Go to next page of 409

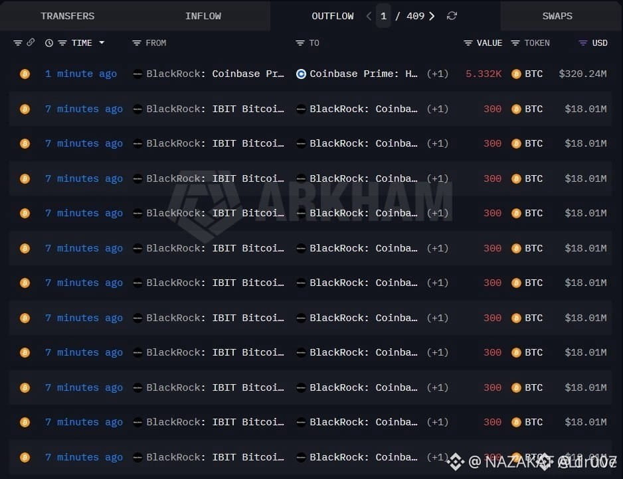(x=432, y=16)
